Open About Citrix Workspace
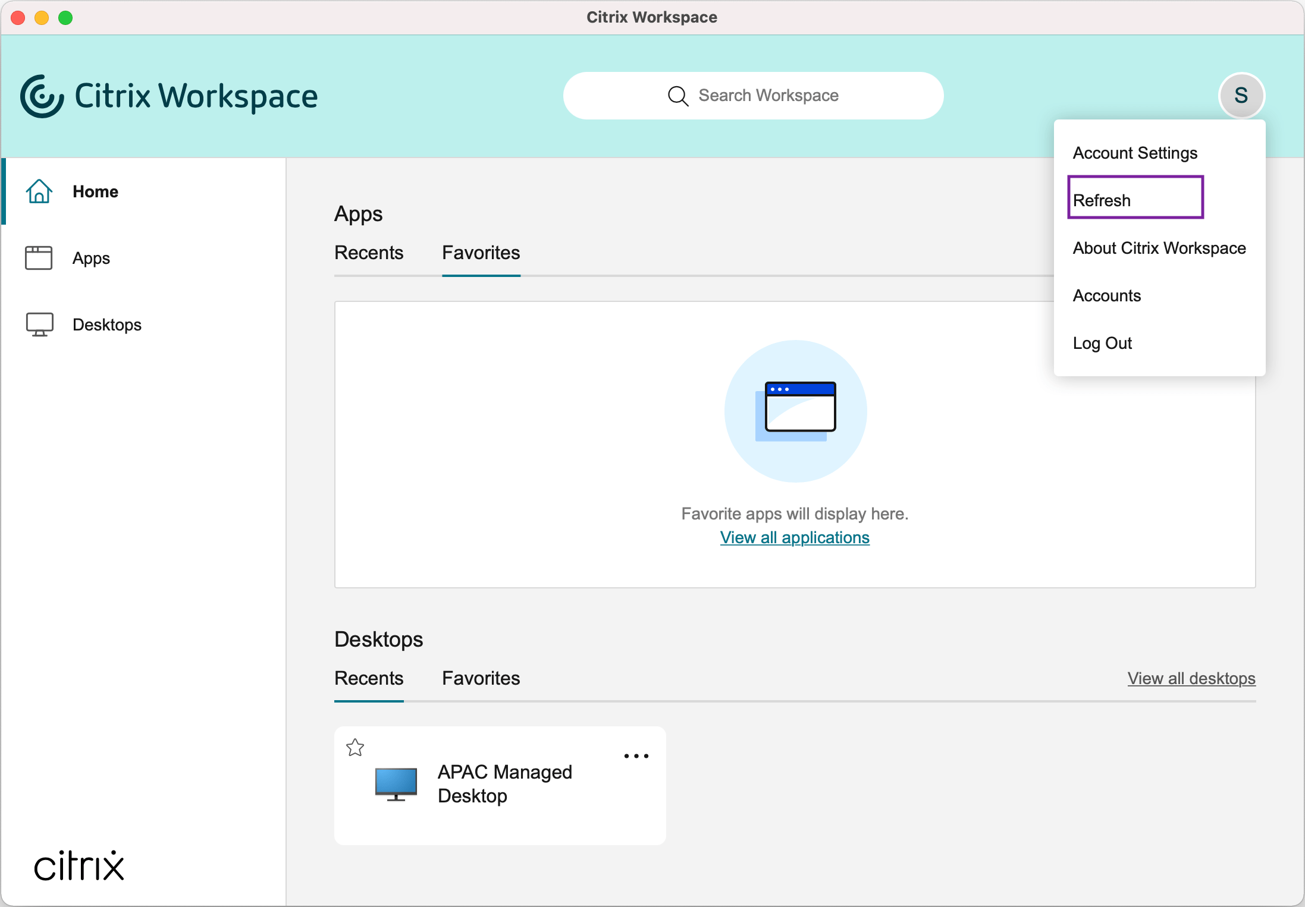 (1159, 248)
